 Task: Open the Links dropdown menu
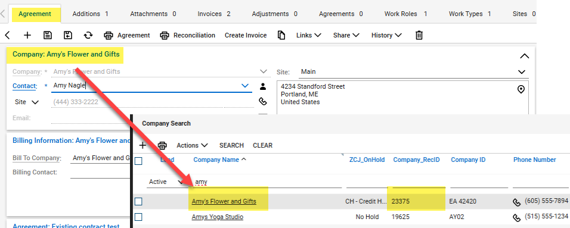click(x=309, y=35)
